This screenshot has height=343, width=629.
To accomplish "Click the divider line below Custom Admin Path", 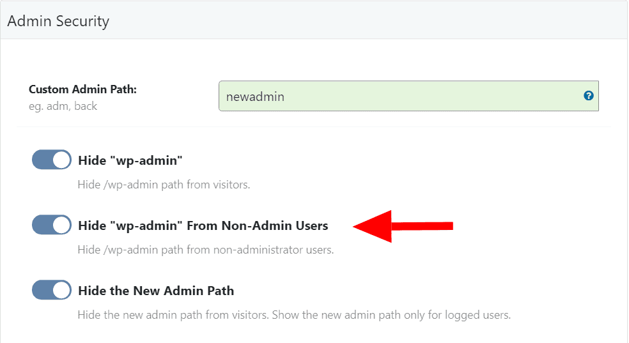I will tap(313, 126).
